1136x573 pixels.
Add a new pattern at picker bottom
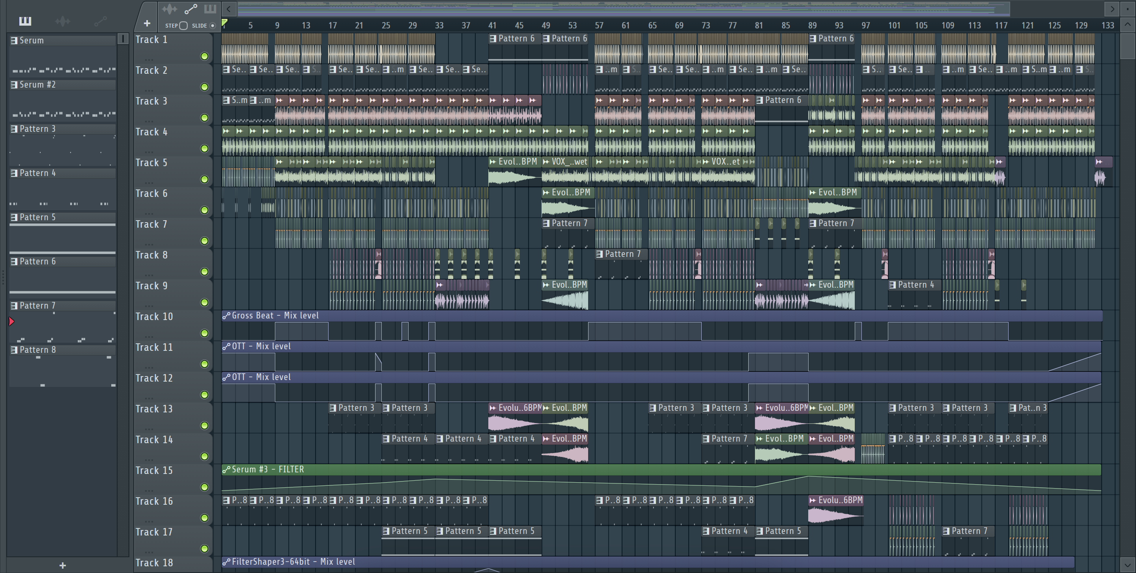(63, 565)
